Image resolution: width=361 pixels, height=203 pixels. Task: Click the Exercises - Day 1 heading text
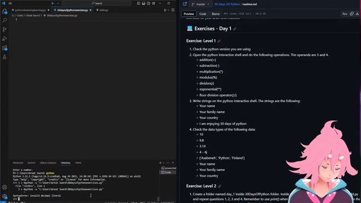point(213,29)
